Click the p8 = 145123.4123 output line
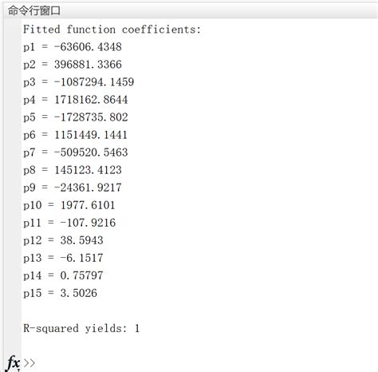The width and height of the screenshot is (378, 372). (x=73, y=170)
